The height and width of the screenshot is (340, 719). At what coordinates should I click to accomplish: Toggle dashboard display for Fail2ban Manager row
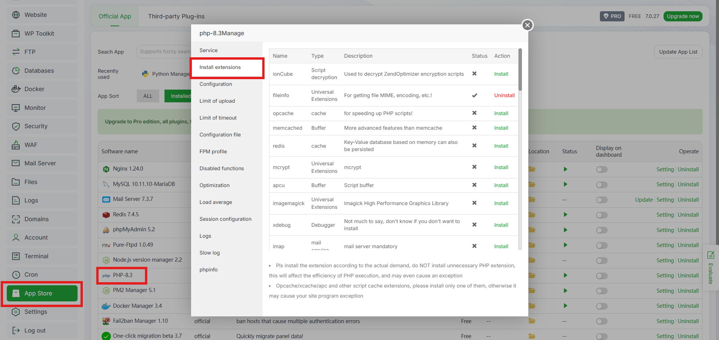tap(602, 321)
